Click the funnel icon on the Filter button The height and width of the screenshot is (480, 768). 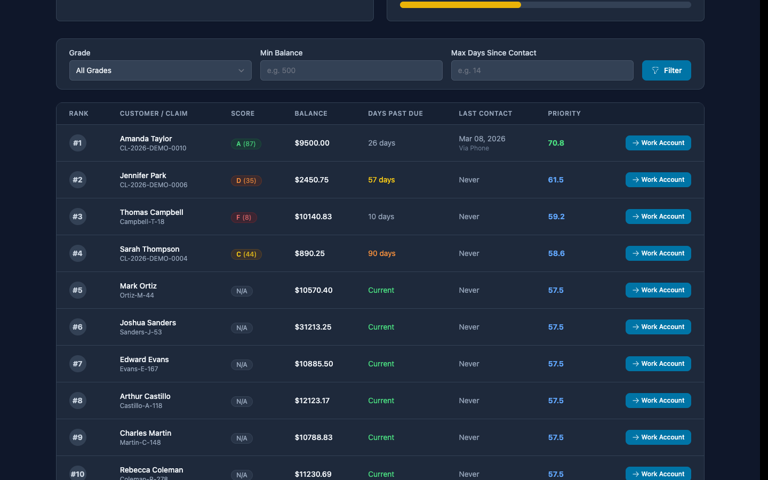click(x=655, y=70)
